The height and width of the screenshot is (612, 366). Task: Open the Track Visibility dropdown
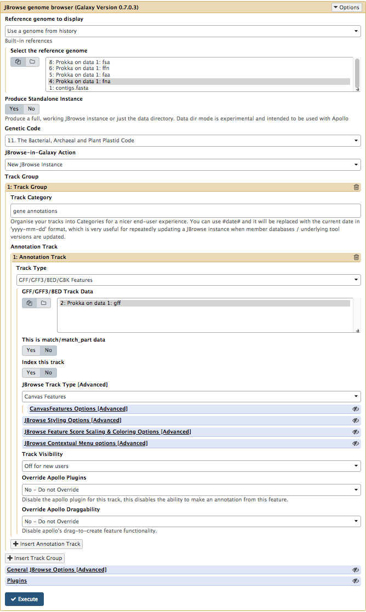191,466
